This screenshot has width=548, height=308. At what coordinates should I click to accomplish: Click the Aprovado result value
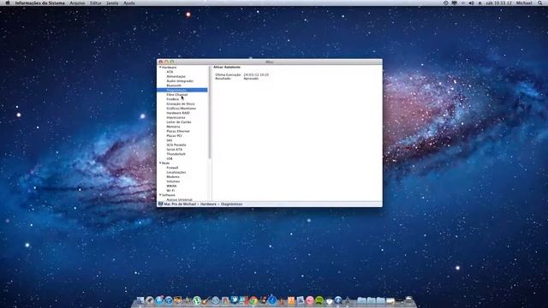coord(251,79)
